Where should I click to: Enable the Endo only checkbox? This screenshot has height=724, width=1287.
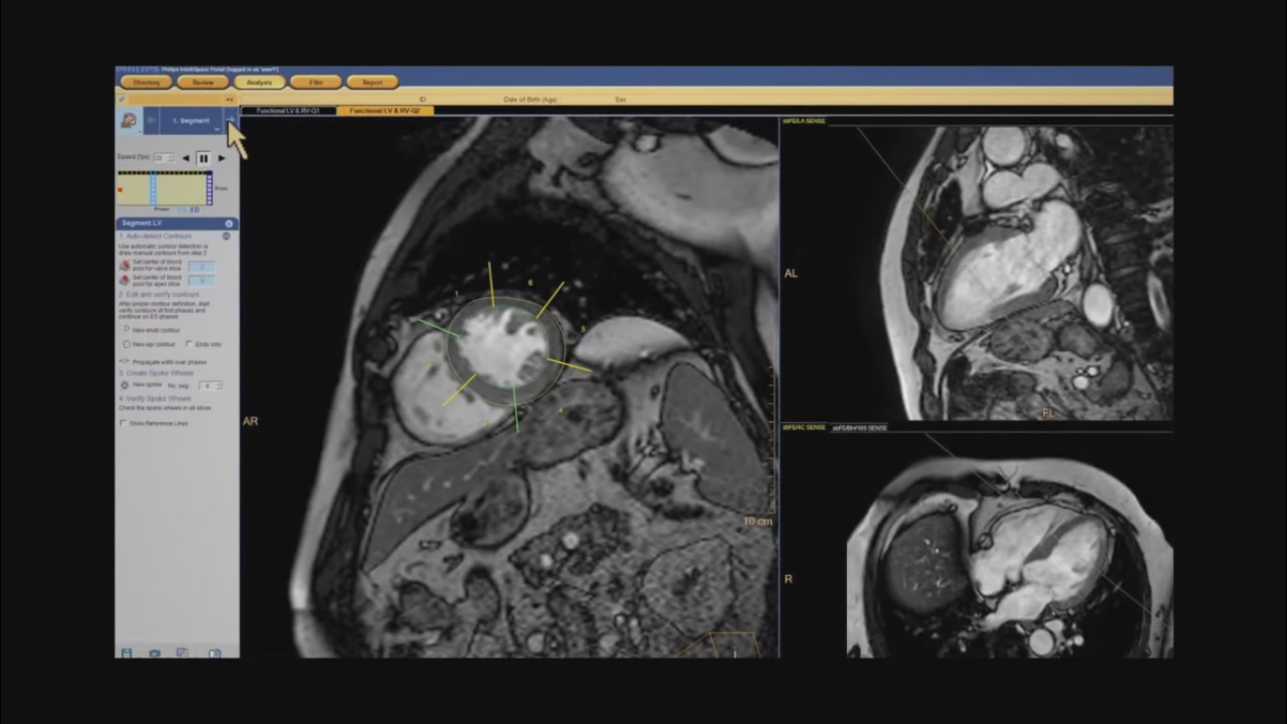coord(189,344)
